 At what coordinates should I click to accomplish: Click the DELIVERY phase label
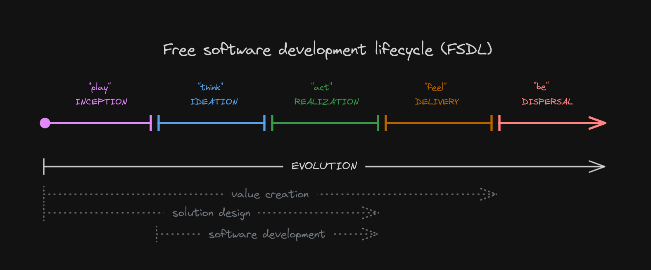pos(437,102)
